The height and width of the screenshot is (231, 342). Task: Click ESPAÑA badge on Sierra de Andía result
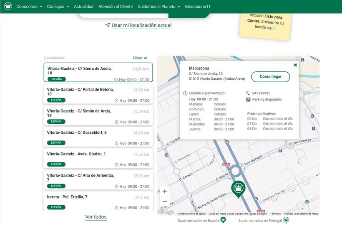click(x=57, y=79)
